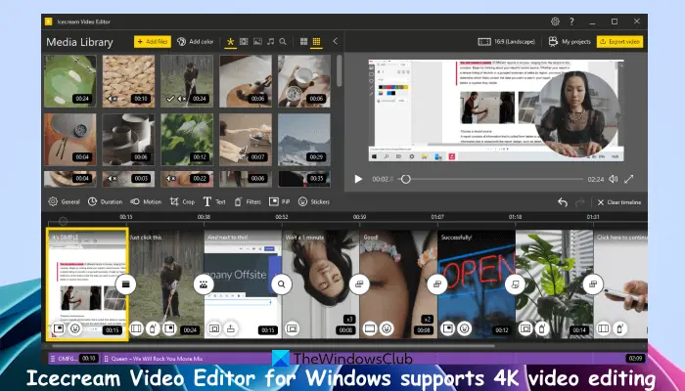Click the timeline playhead circle marker
Screen dimensions: 685x391
click(63, 221)
